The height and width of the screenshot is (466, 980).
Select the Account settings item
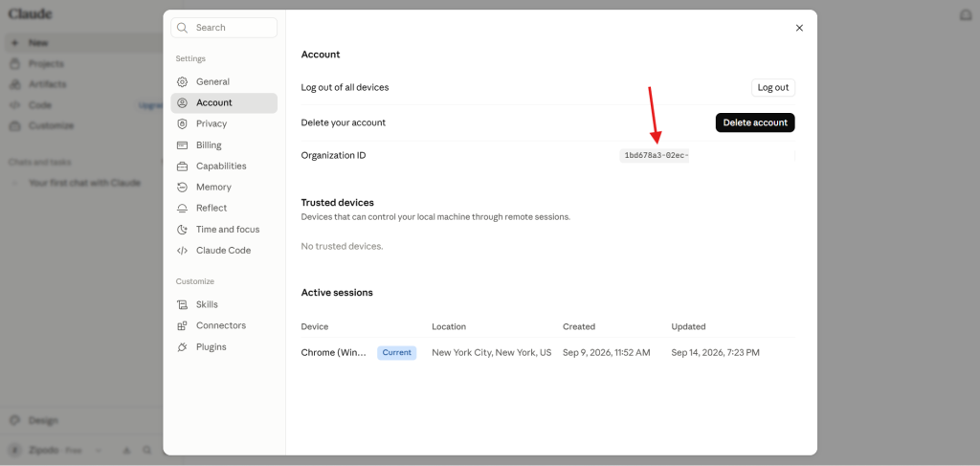pos(224,103)
